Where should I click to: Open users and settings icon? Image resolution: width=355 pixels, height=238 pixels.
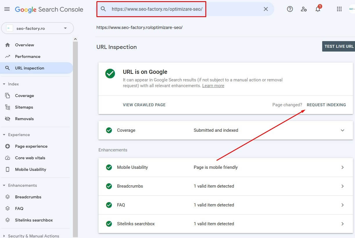click(x=304, y=9)
